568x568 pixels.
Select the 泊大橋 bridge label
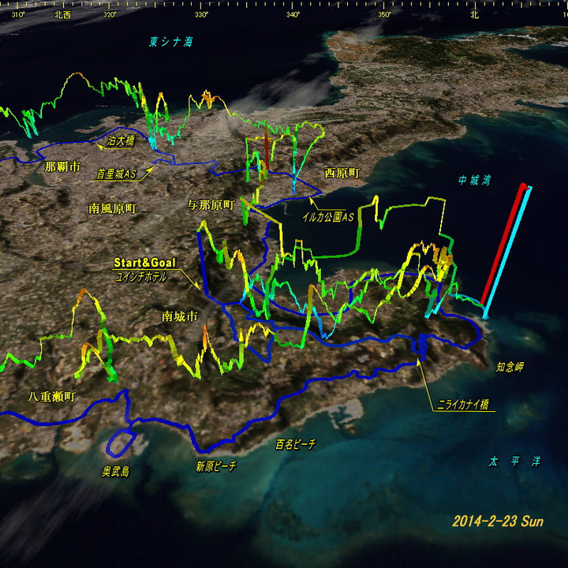[121, 141]
